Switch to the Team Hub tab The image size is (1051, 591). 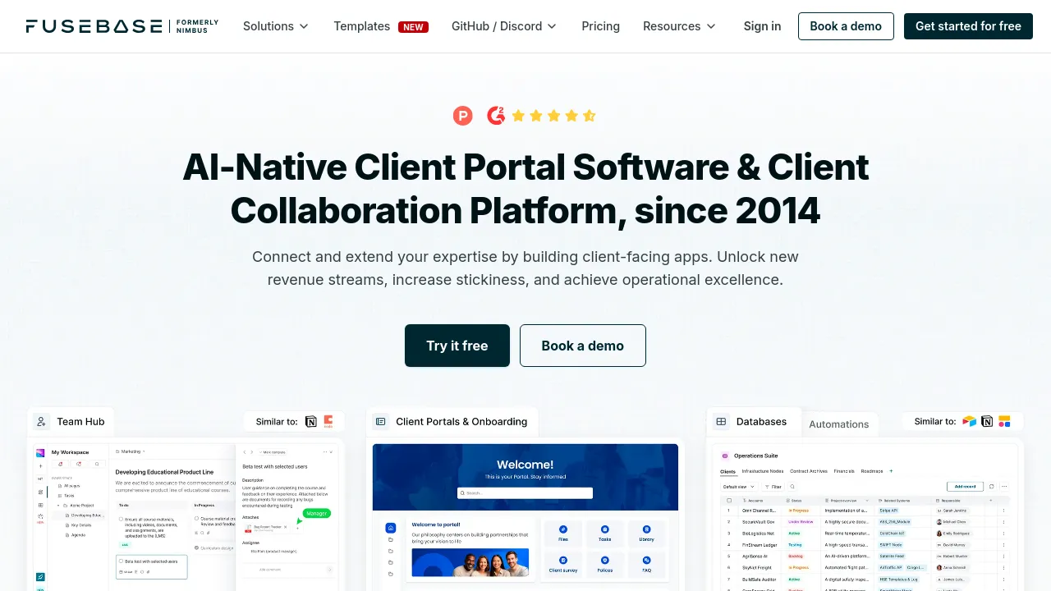(x=71, y=421)
